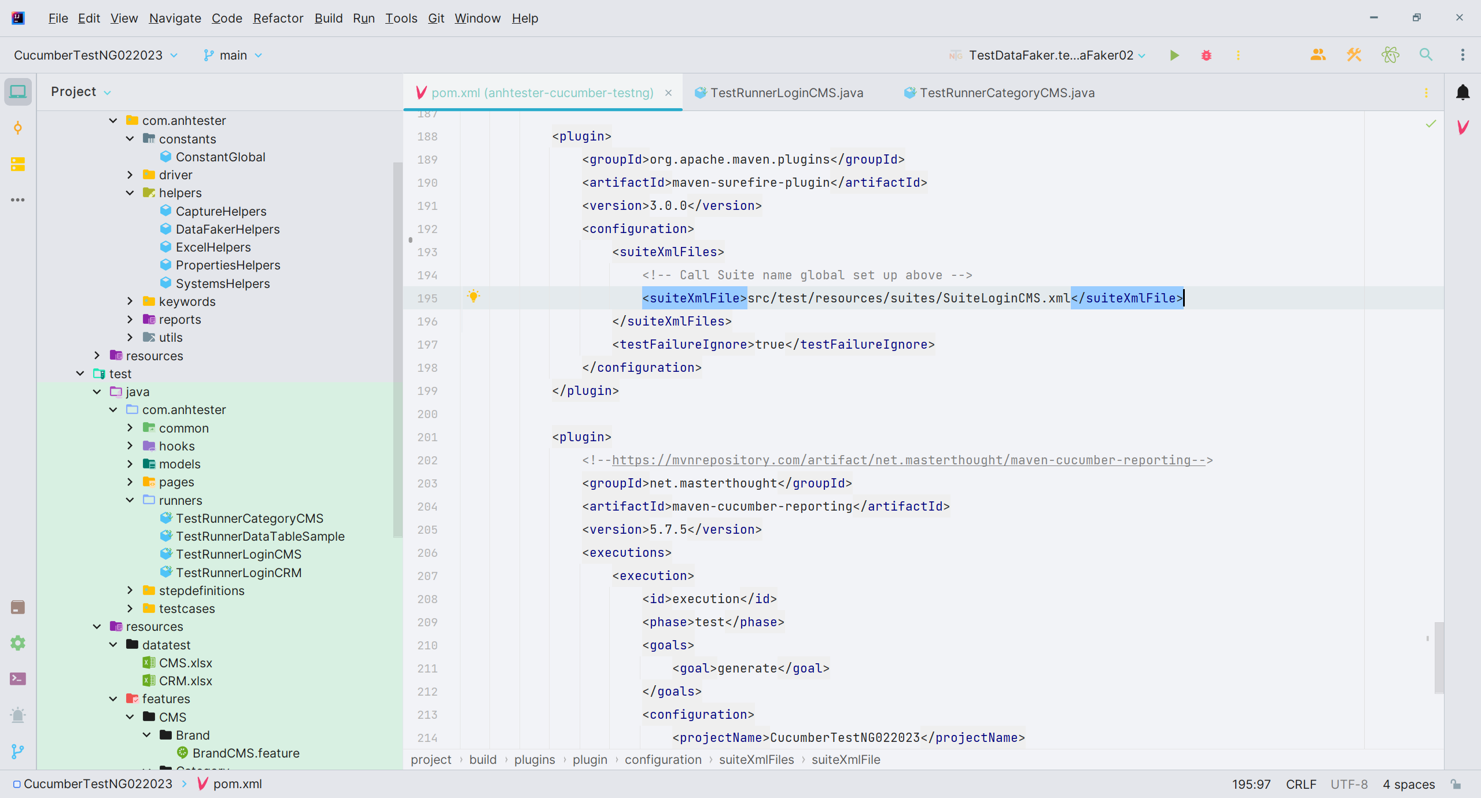Image resolution: width=1481 pixels, height=798 pixels.
Task: Click pom.xml in navigation bar
Action: (x=237, y=784)
